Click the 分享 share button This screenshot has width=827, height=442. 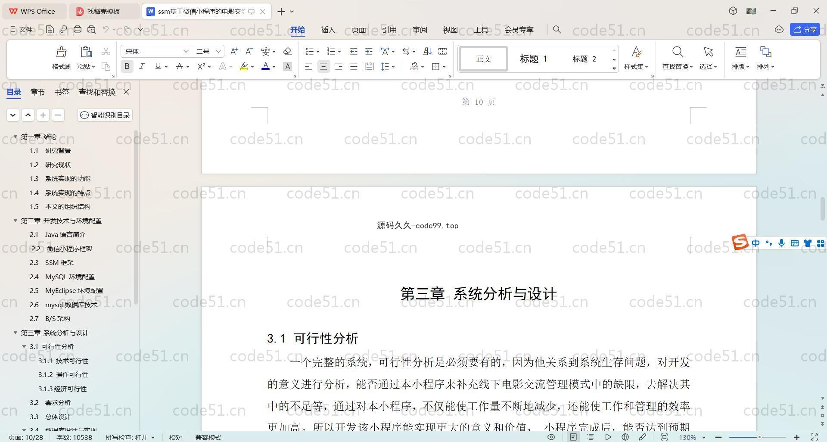pyautogui.click(x=805, y=29)
